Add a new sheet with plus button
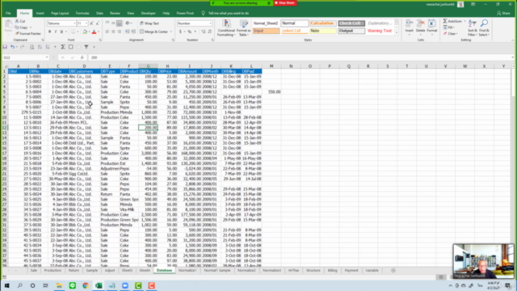The image size is (517, 291). click(x=393, y=270)
